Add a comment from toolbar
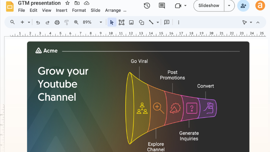Viewport: 270px width, 152px height. coord(167,22)
